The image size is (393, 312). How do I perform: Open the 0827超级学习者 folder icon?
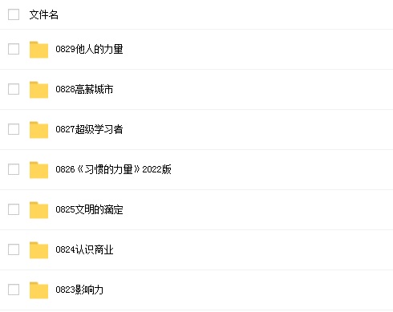(x=38, y=130)
